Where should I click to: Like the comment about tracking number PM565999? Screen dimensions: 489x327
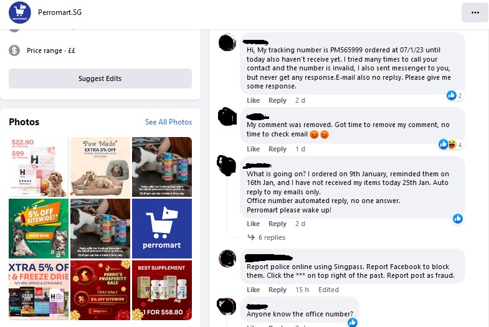click(254, 100)
